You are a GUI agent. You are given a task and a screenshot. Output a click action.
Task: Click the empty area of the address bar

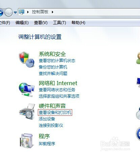point(97,12)
